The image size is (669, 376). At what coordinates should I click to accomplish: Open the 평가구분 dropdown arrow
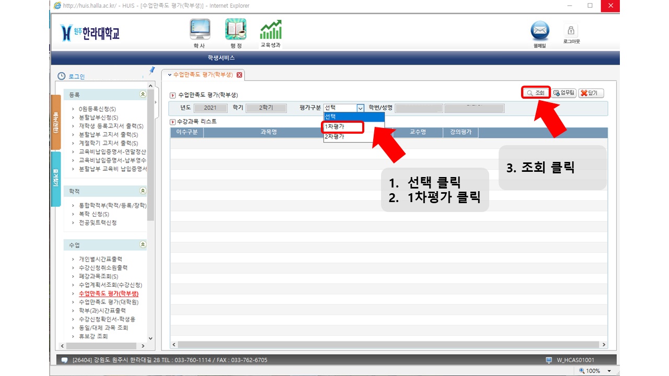click(x=360, y=108)
